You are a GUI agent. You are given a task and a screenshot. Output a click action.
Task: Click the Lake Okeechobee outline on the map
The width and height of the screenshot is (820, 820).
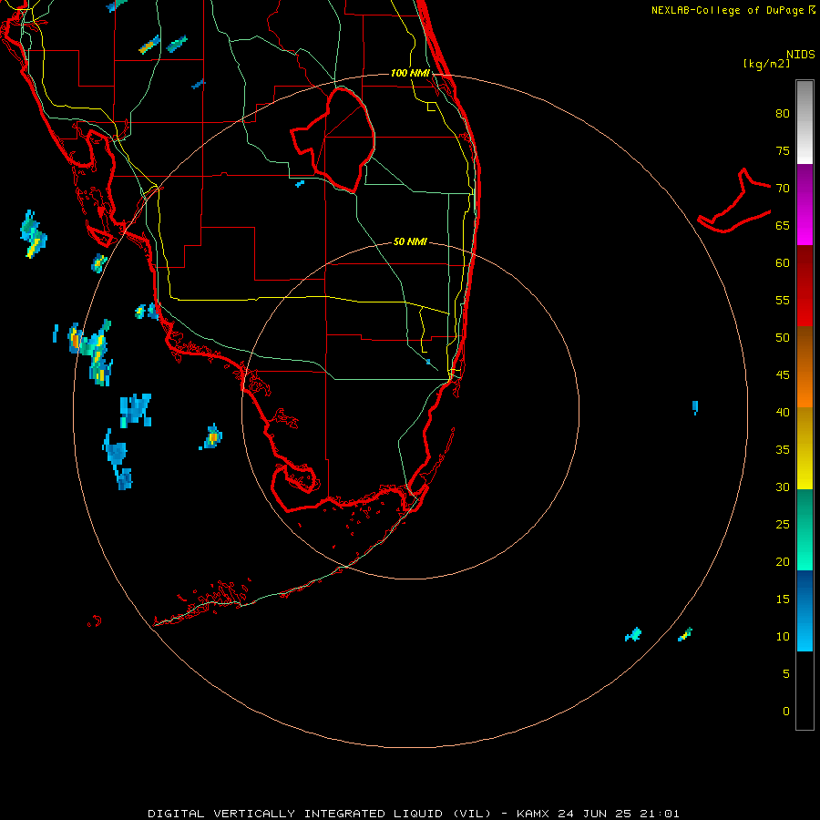pyautogui.click(x=333, y=140)
